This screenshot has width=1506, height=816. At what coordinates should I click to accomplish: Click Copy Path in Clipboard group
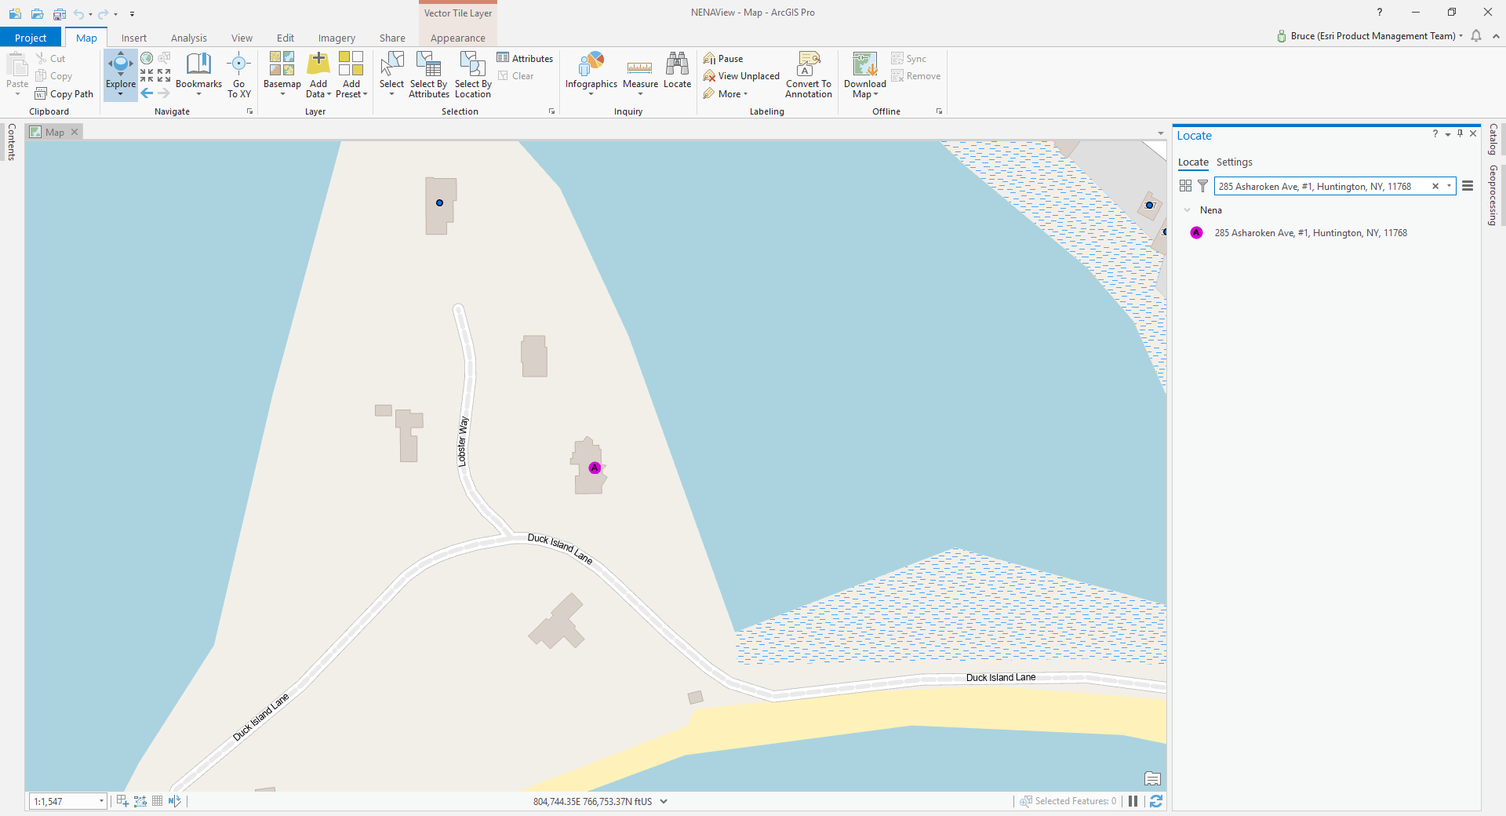[x=64, y=93]
